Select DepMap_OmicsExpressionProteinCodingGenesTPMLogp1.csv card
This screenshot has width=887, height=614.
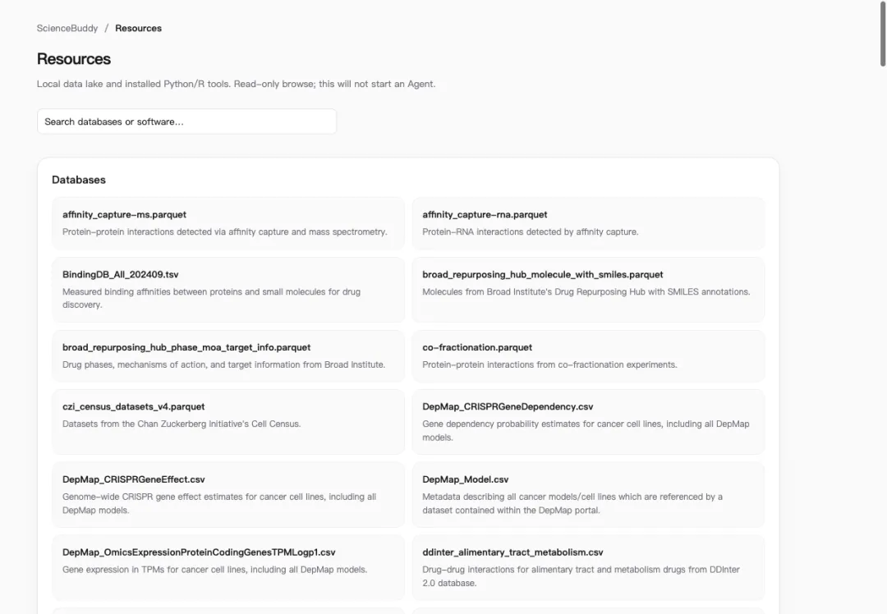click(x=228, y=568)
